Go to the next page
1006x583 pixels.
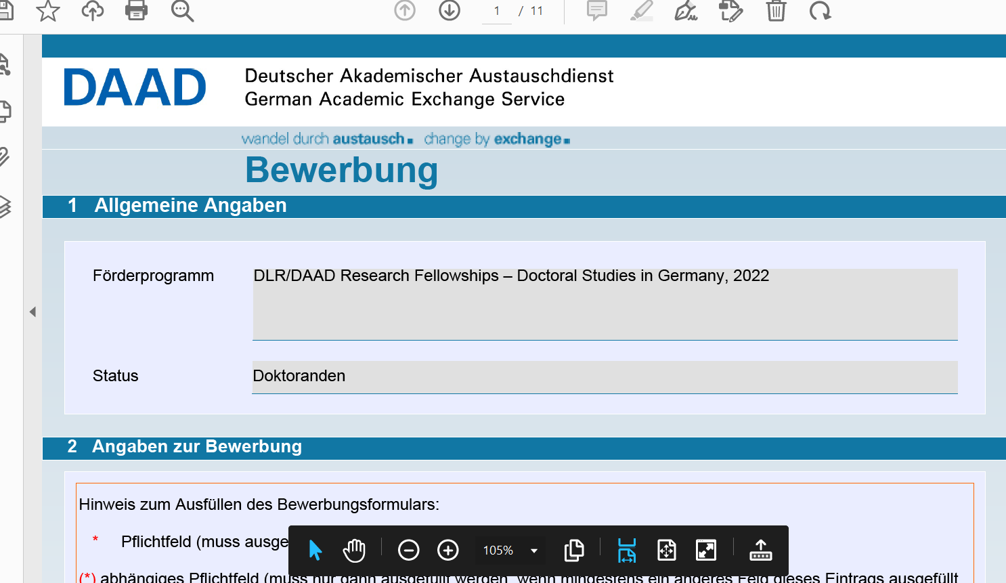[449, 11]
